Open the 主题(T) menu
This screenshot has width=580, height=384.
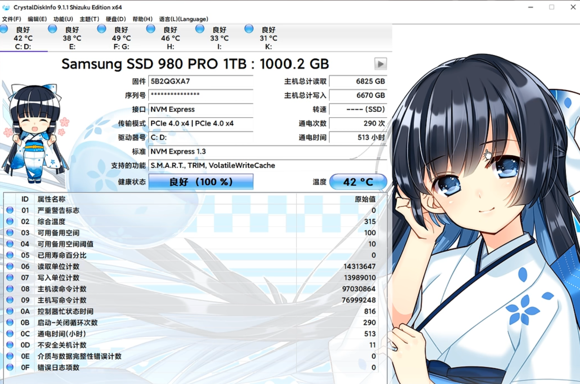click(x=89, y=19)
